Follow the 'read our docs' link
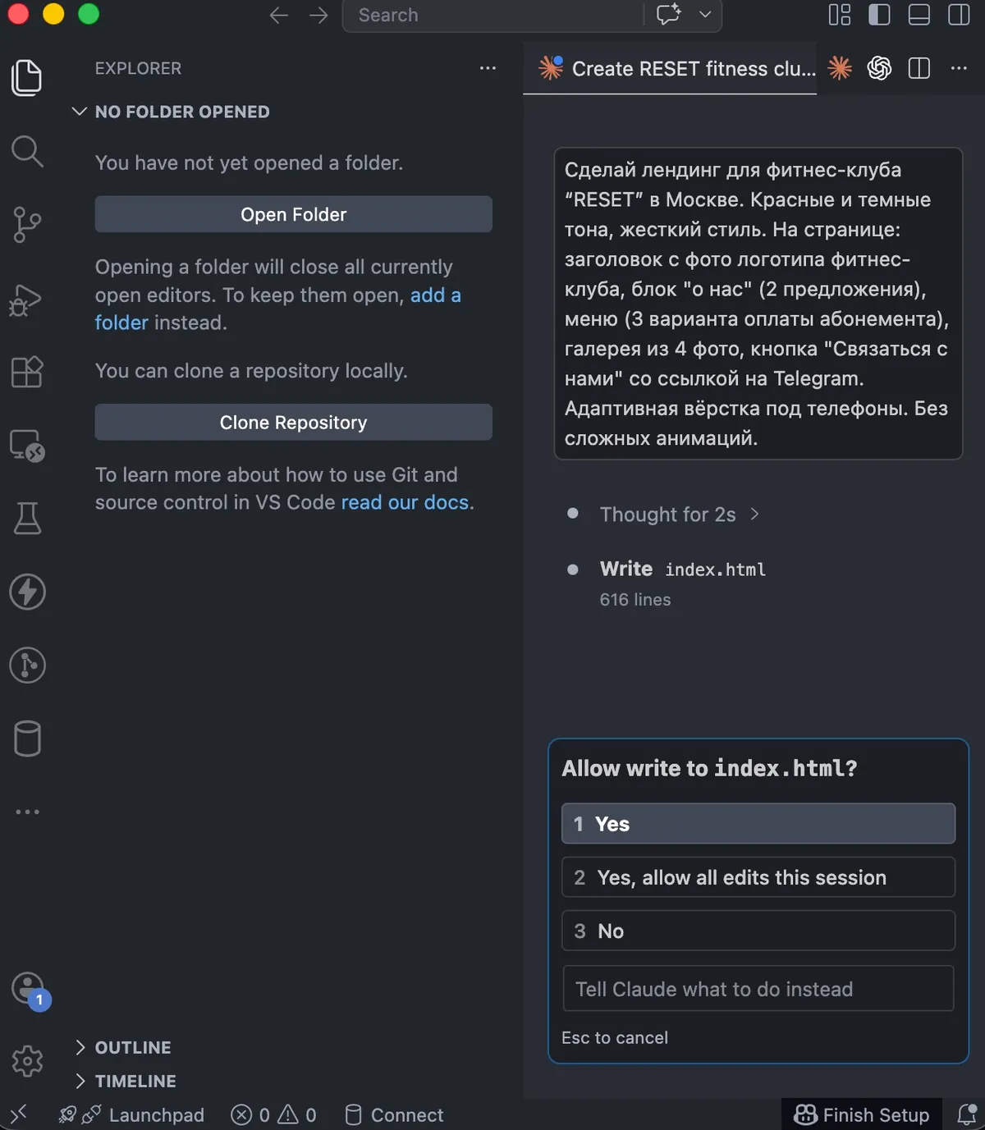This screenshot has width=985, height=1130. click(405, 502)
